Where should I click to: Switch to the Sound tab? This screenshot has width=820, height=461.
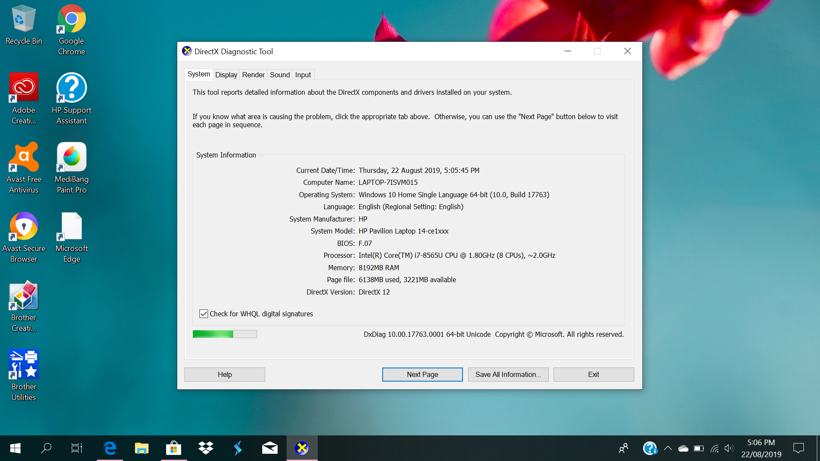280,75
